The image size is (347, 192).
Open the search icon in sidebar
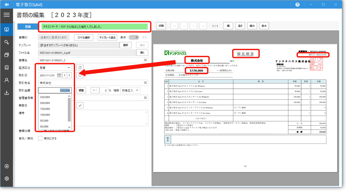coord(6,42)
